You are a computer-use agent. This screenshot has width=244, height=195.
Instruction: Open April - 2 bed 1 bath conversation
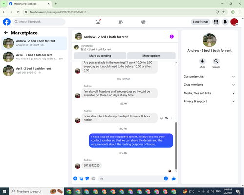[x=34, y=71]
